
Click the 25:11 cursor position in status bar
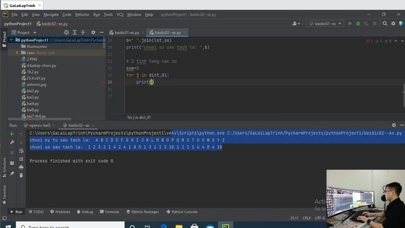(294, 218)
